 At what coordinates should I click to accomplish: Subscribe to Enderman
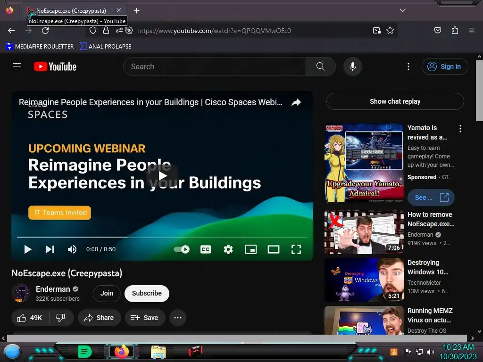click(x=147, y=293)
